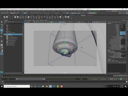Select by hierarchy mode icon
The image size is (128, 96).
pyautogui.click(x=23, y=13)
